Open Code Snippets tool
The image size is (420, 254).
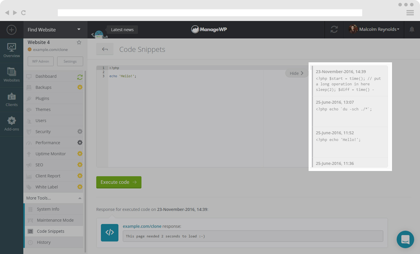pos(54,231)
